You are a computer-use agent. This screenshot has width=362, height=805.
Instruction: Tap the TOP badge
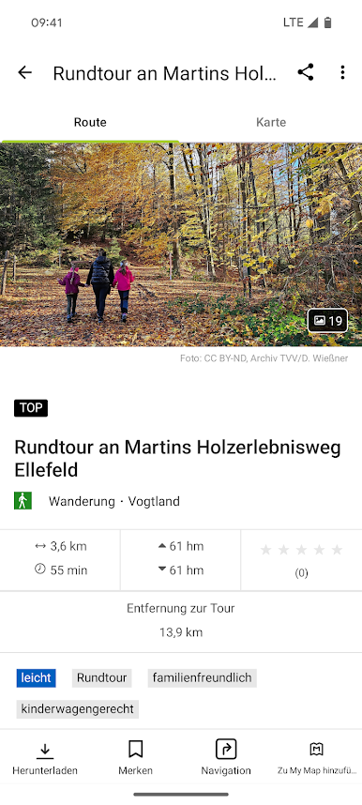[31, 408]
